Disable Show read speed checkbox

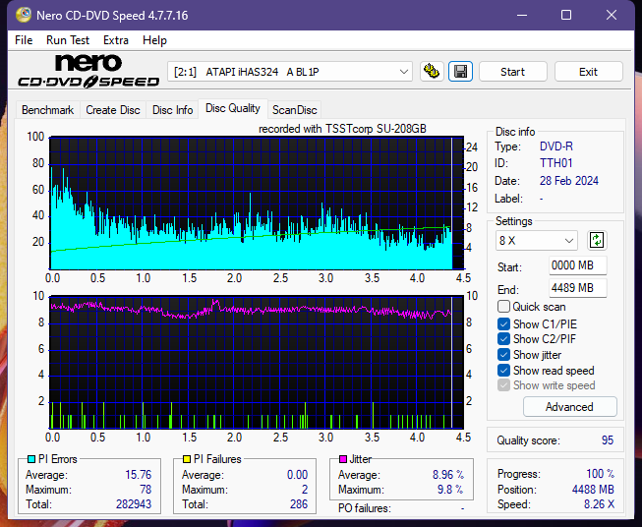503,370
